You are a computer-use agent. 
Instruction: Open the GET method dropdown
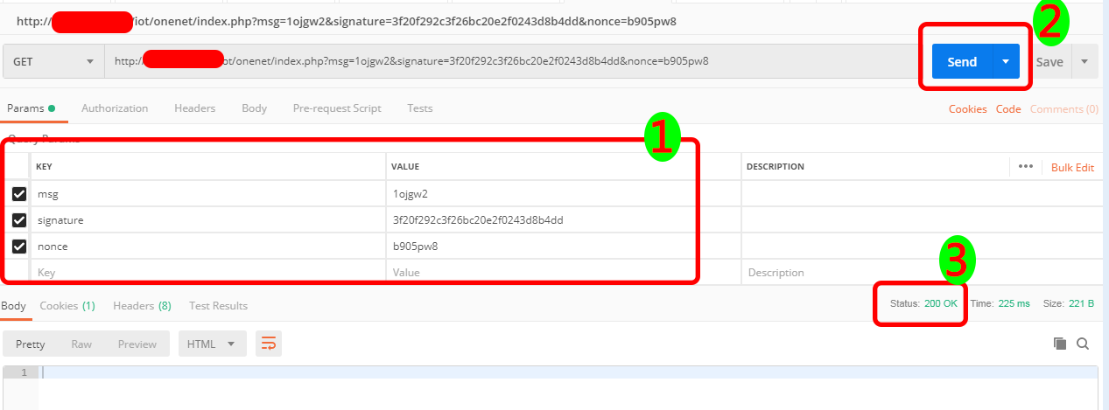pyautogui.click(x=53, y=61)
